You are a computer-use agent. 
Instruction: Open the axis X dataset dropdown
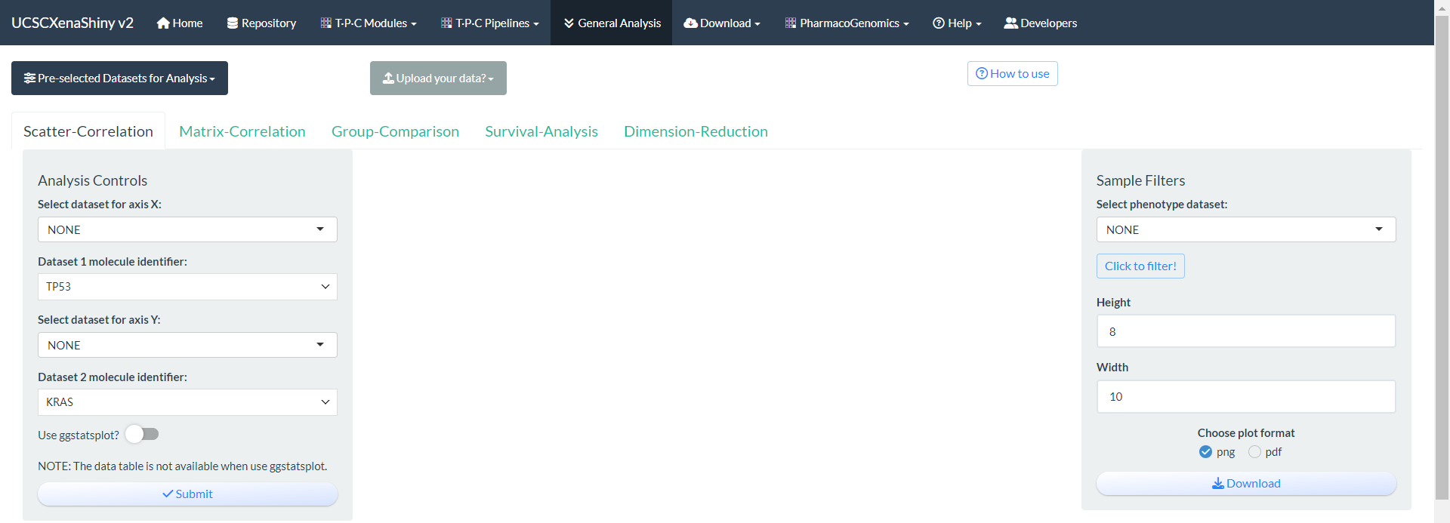pos(187,229)
